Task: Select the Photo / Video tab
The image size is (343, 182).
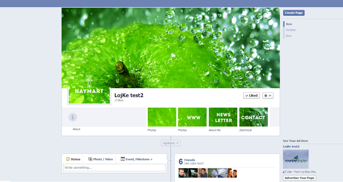Action: 101,159
